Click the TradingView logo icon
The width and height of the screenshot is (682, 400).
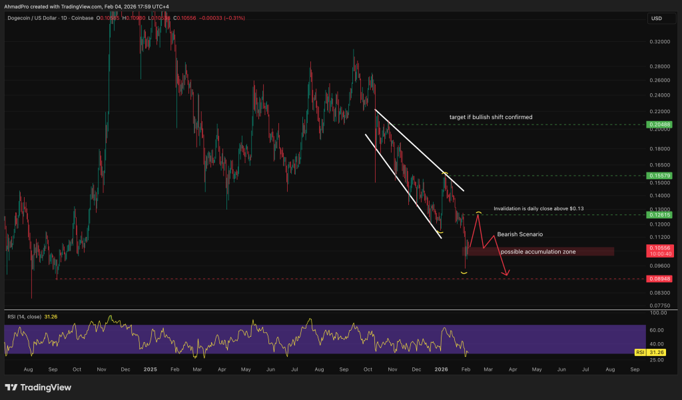coord(11,387)
